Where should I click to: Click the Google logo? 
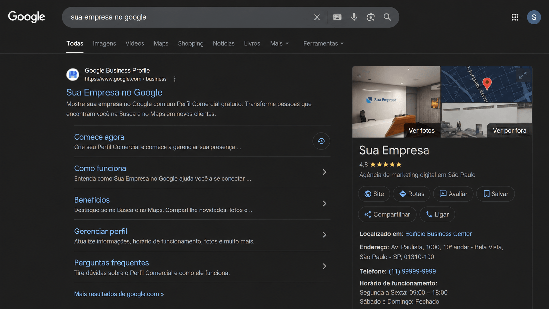pos(27,17)
